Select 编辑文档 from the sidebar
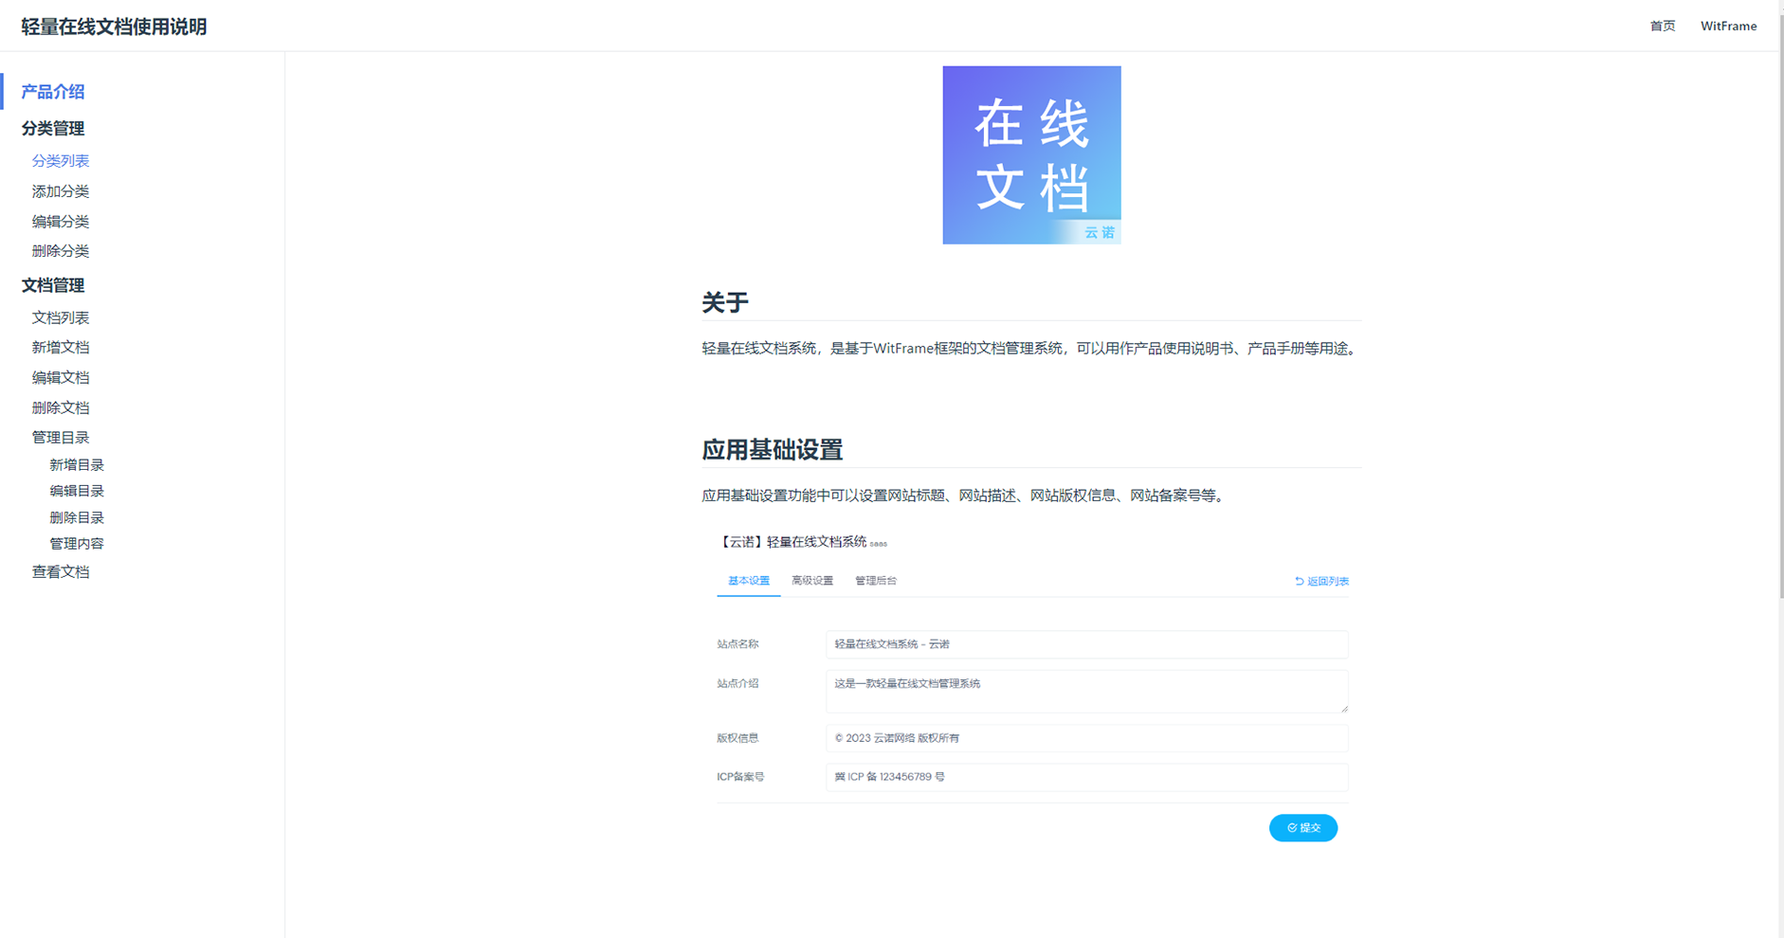This screenshot has height=938, width=1784. coord(61,376)
